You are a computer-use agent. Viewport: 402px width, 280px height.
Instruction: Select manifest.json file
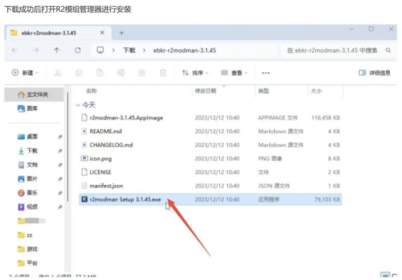click(x=210, y=186)
